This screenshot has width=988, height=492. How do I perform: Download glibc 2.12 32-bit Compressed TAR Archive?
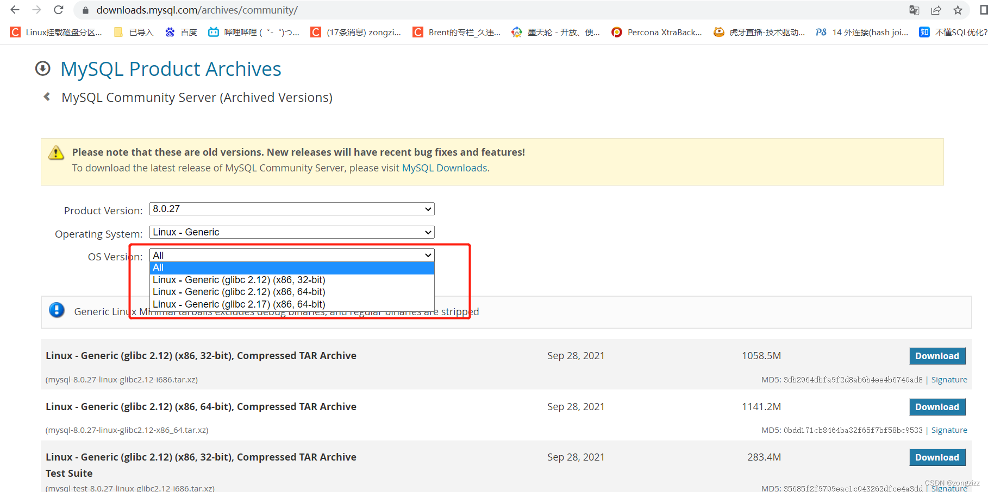[937, 356]
